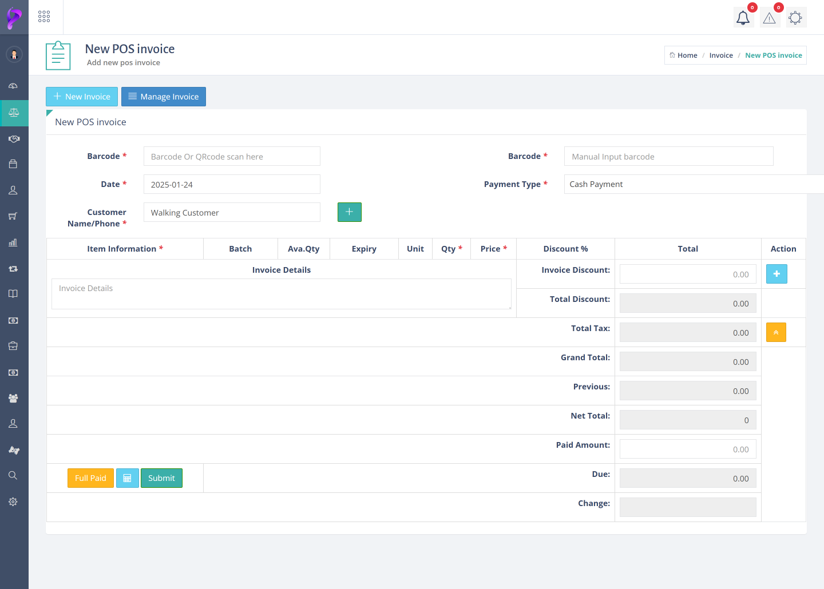Click the Manage Invoice tab button
Viewport: 824px width, 589px height.
click(x=163, y=97)
